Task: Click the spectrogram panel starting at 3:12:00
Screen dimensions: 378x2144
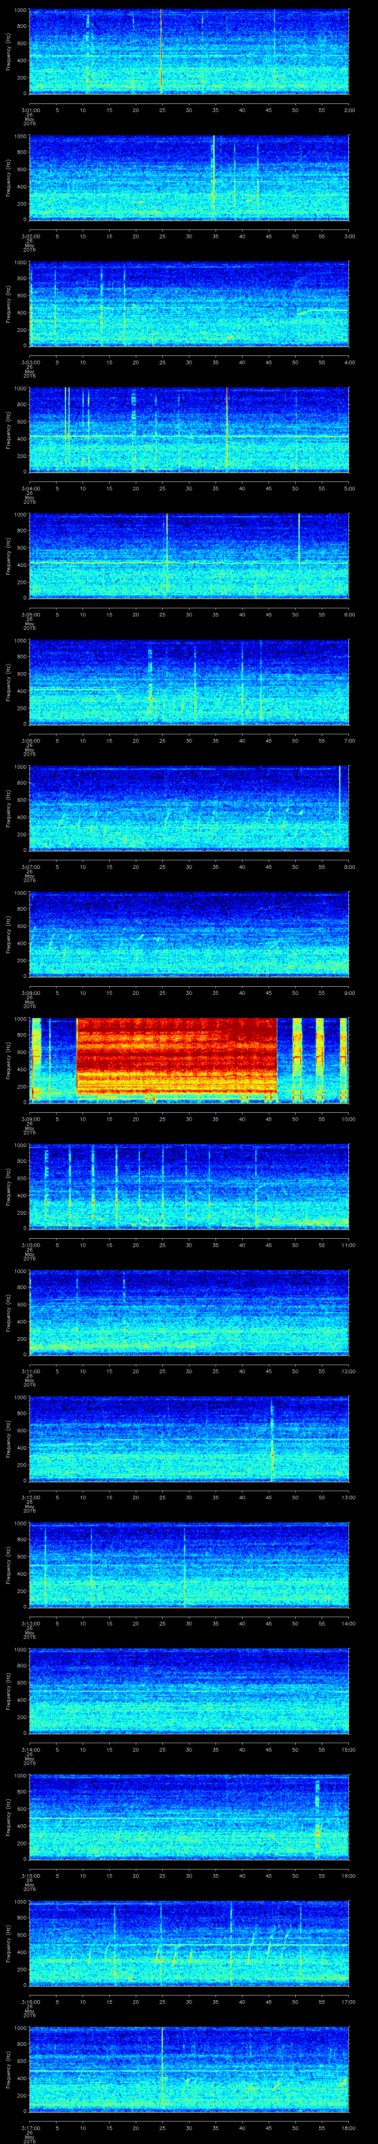Action: pyautogui.click(x=189, y=1439)
